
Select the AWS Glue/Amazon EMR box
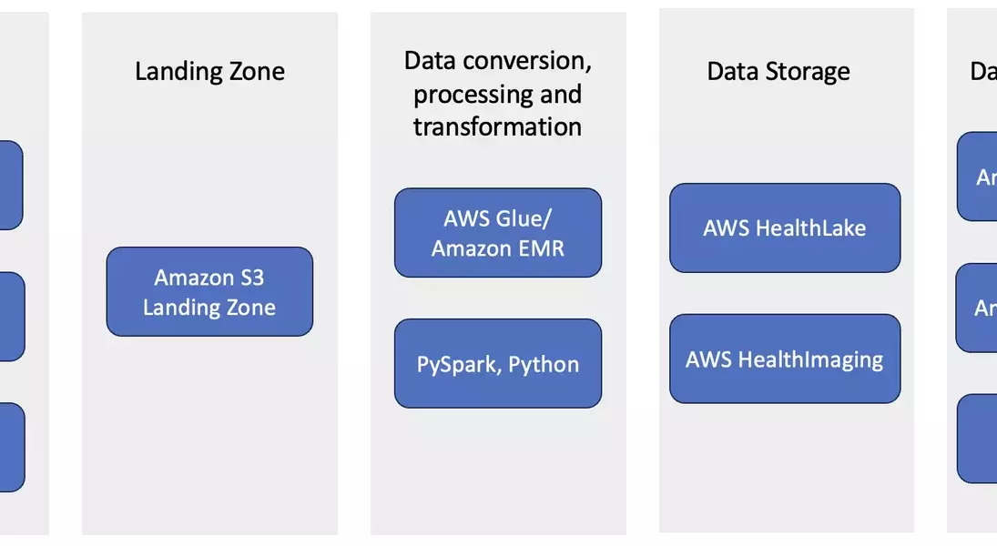point(498,233)
